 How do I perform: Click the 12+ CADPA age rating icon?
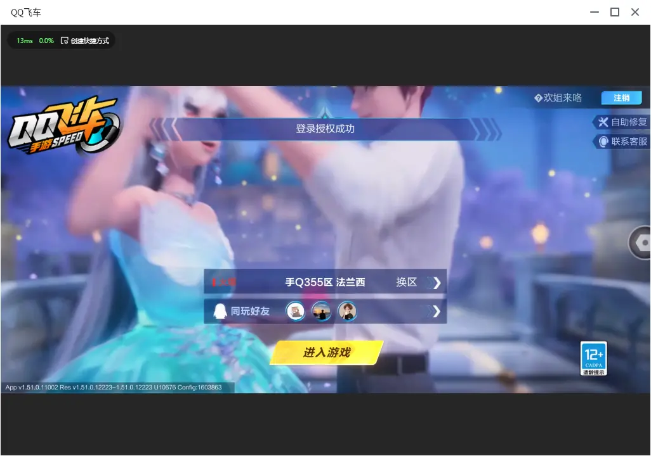tap(594, 358)
